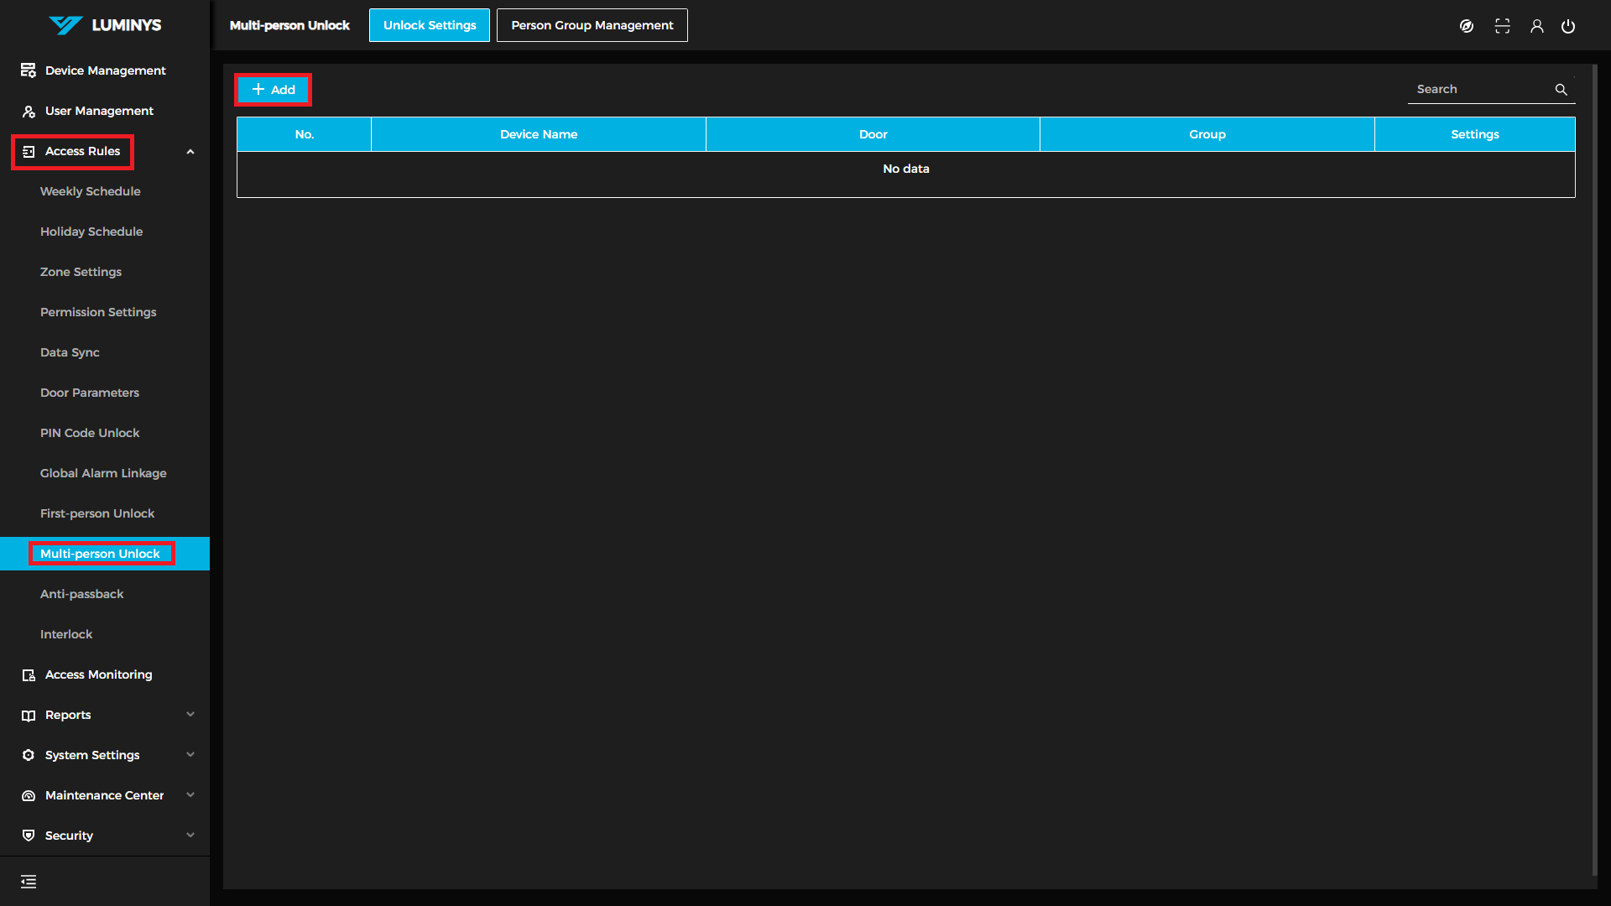The width and height of the screenshot is (1611, 906).
Task: Click the Device Management sidebar icon
Action: (29, 70)
